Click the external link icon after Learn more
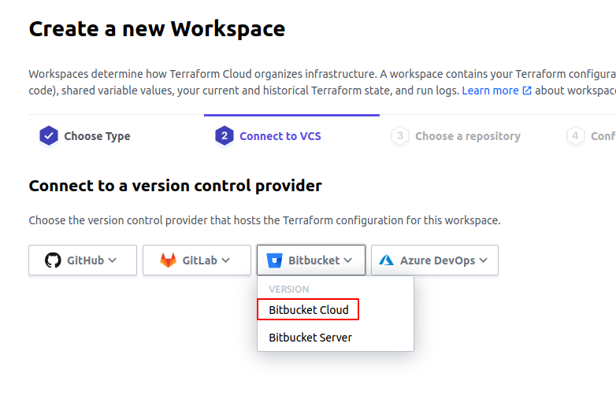 click(527, 90)
